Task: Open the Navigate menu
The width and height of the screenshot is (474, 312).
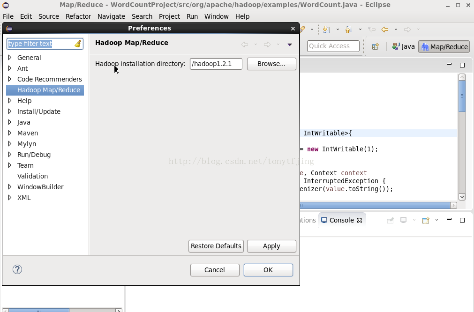Action: [111, 16]
